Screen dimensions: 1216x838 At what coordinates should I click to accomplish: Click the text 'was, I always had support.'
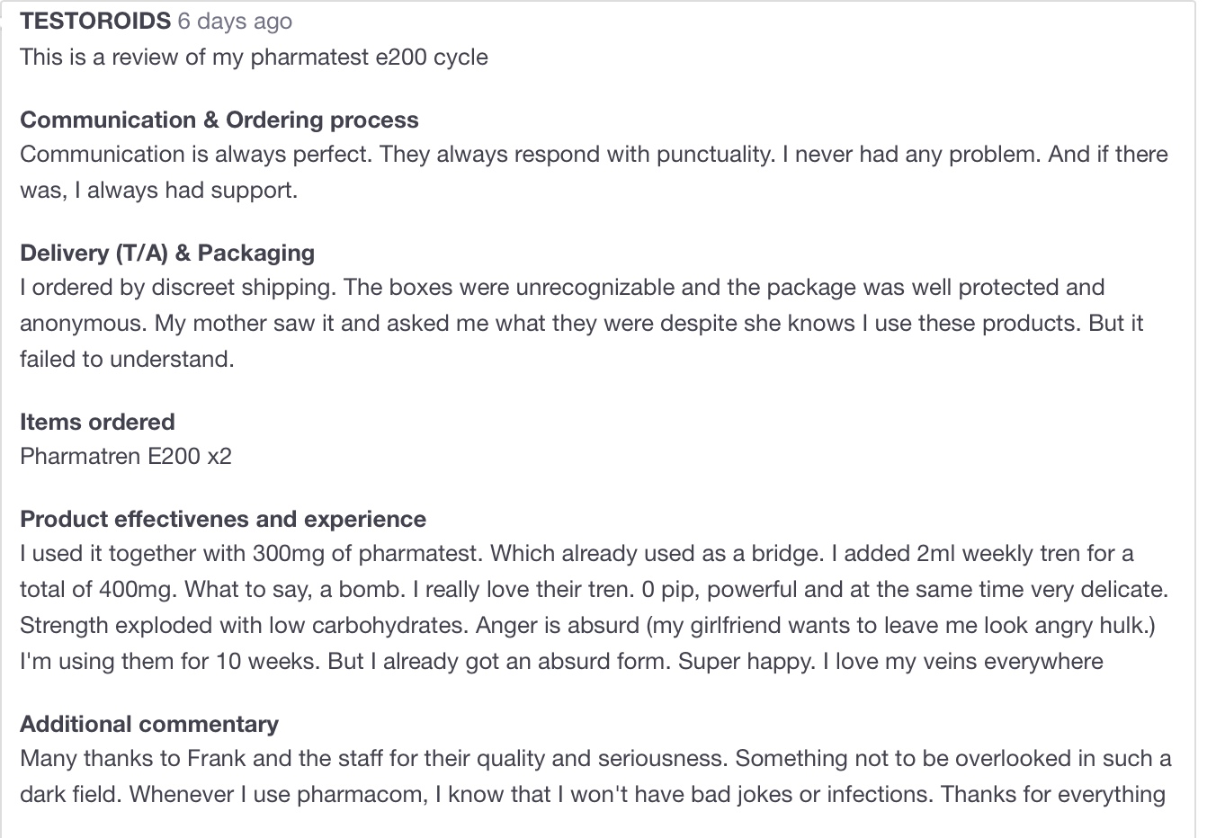(x=158, y=190)
